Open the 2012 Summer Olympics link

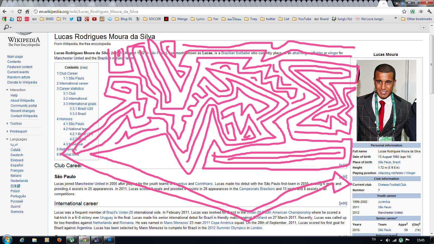click(227, 228)
